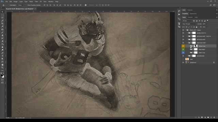The width and height of the screenshot is (218, 122).
Task: Hide the GLOBAL POST FX group
Action: point(183,33)
